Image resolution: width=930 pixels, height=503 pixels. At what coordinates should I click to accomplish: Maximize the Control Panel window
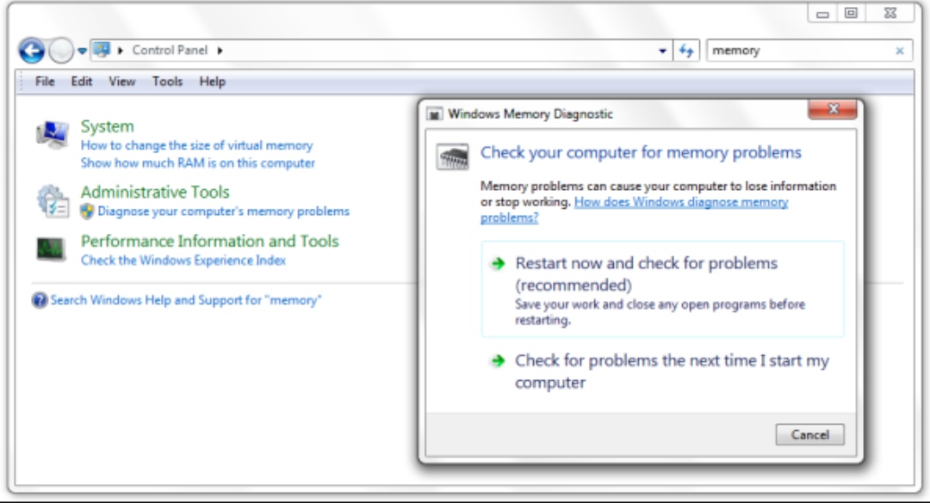(x=851, y=14)
